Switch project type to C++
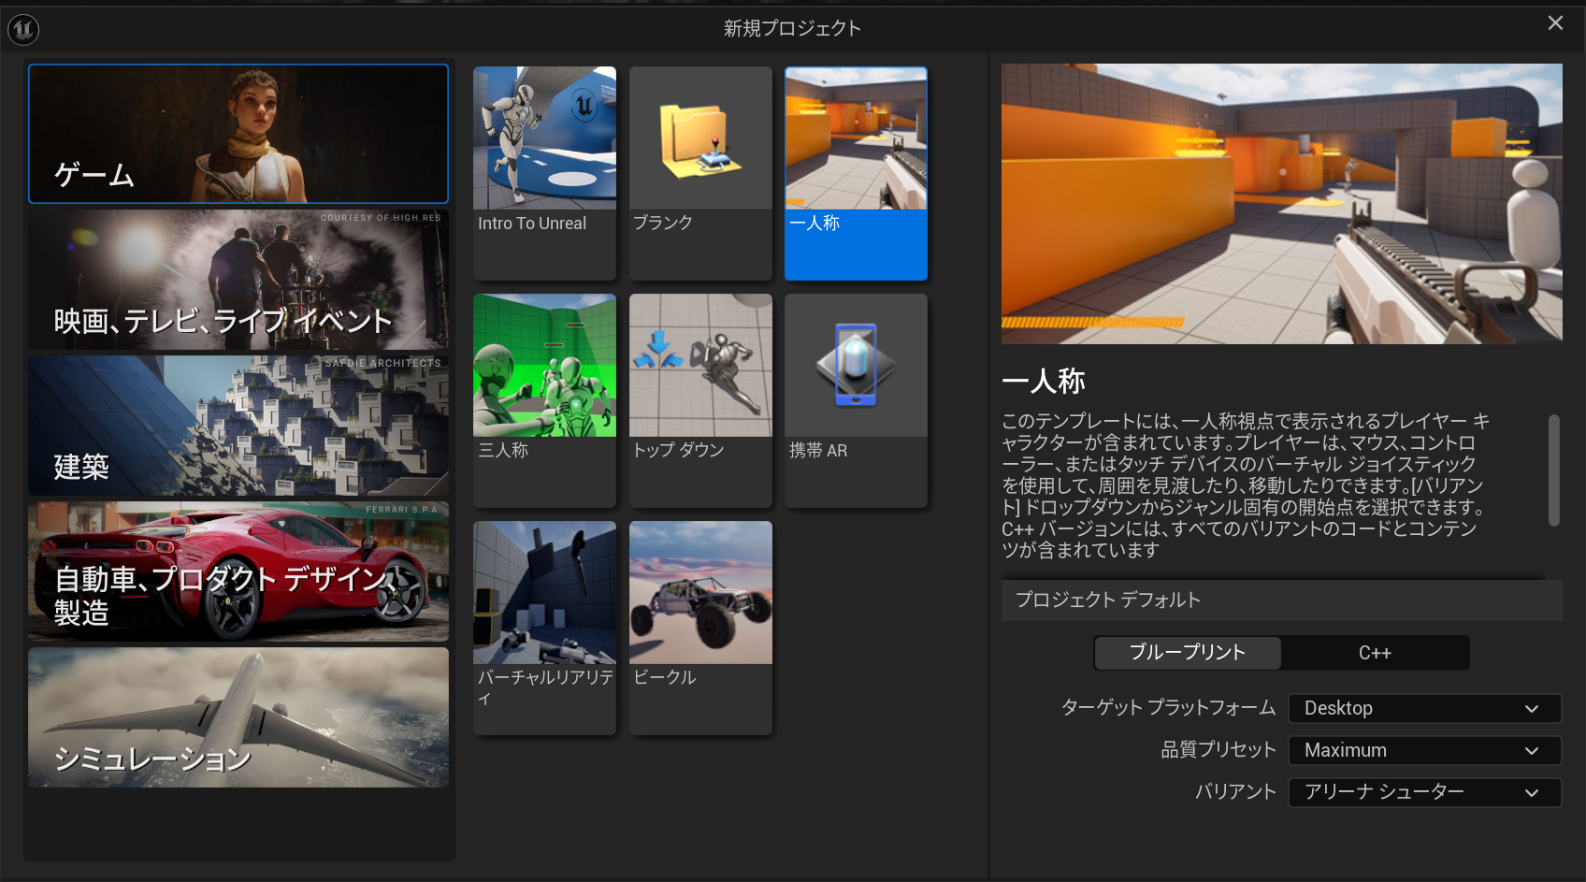The height and width of the screenshot is (882, 1586). point(1375,653)
